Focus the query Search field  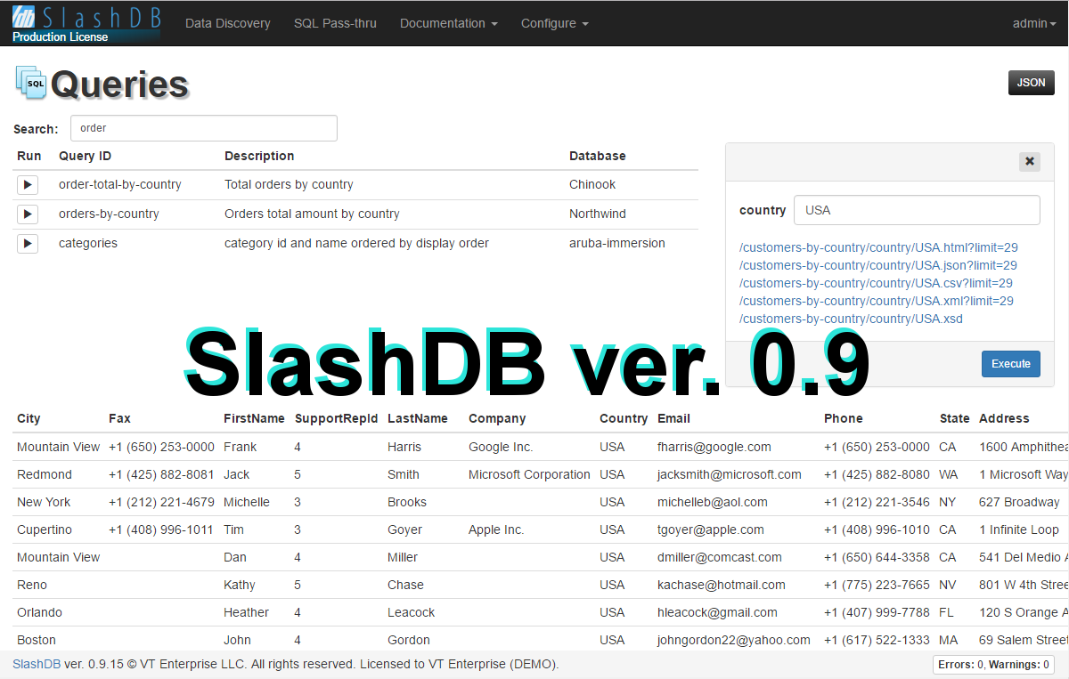pos(204,128)
